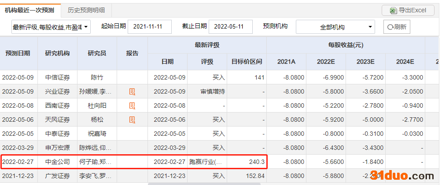442x185 pixels.
Task: Select 中金公司 in the highlighted row
Action: [x=57, y=162]
